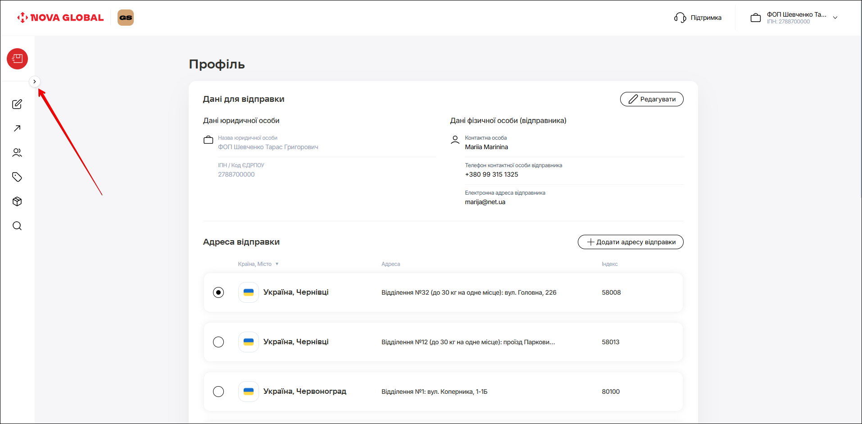Click the Nova Global logo
This screenshot has height=424, width=862.
[x=60, y=18]
